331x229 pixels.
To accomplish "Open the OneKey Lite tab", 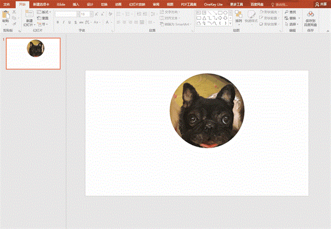I will (213, 4).
